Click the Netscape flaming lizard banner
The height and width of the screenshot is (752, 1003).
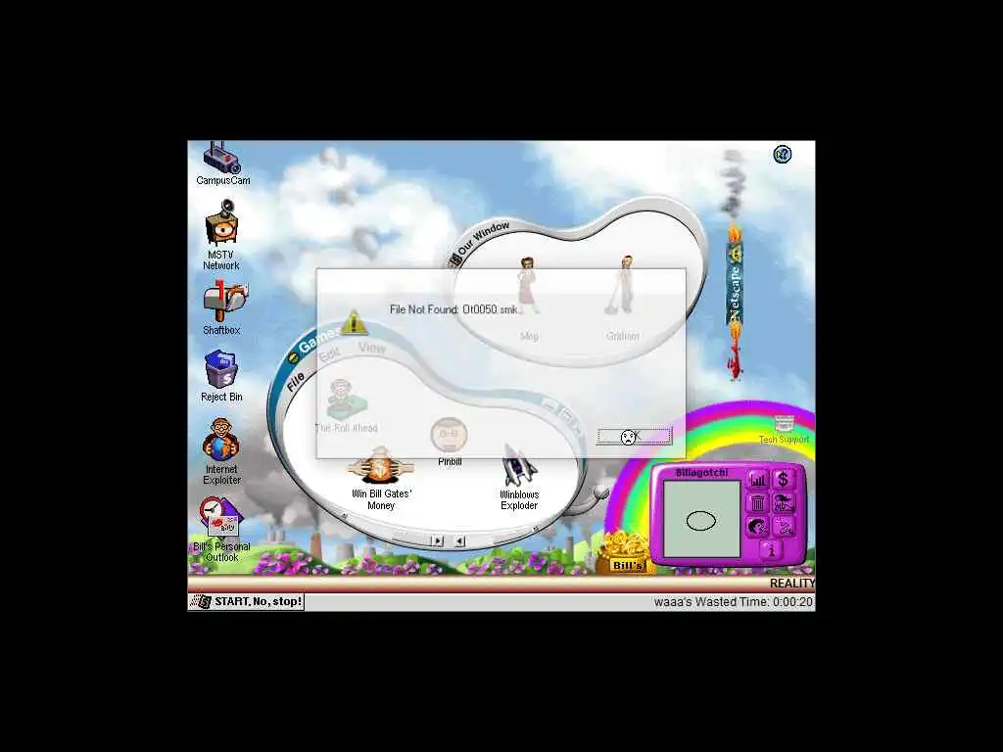(735, 301)
